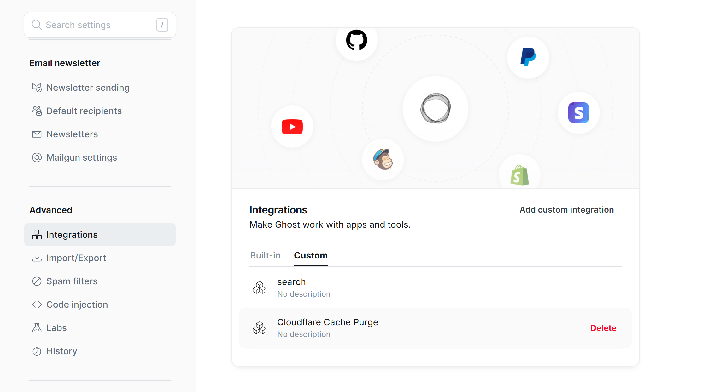Click the History clock icon

click(37, 351)
